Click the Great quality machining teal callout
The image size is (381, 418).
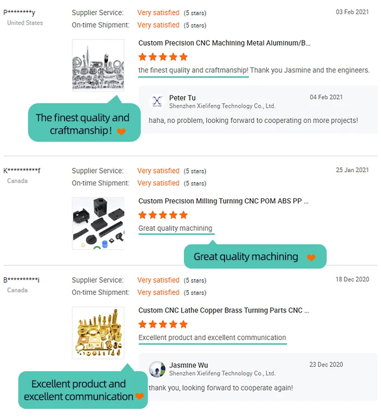(246, 257)
